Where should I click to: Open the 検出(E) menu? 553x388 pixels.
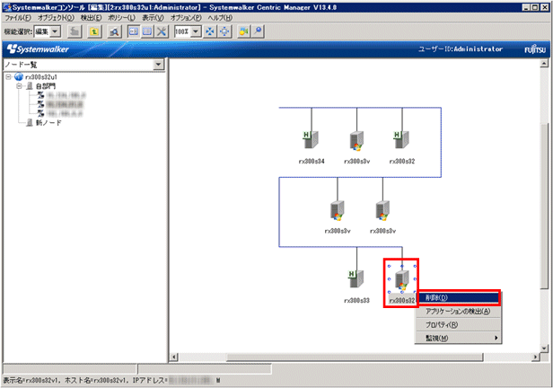click(91, 18)
